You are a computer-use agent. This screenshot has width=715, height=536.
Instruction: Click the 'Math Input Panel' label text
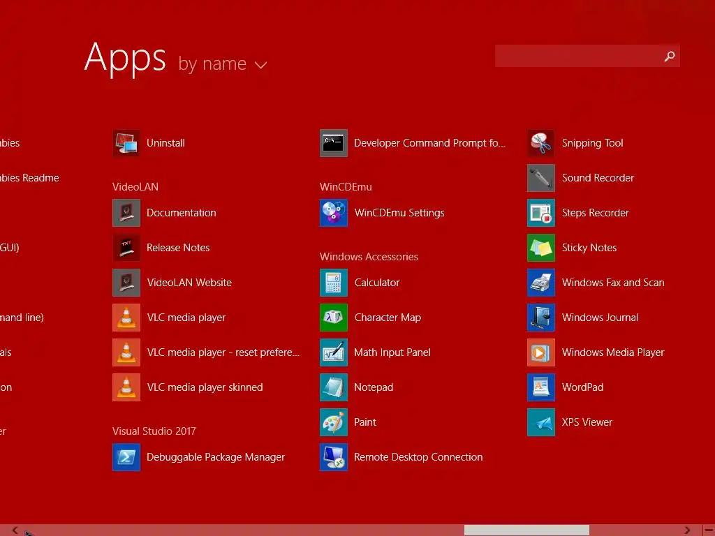click(392, 352)
